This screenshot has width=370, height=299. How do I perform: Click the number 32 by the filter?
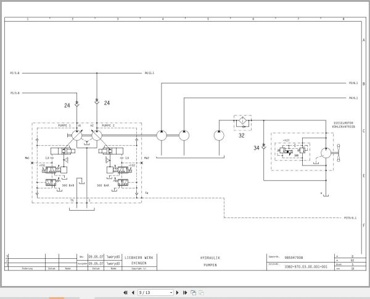[241, 136]
